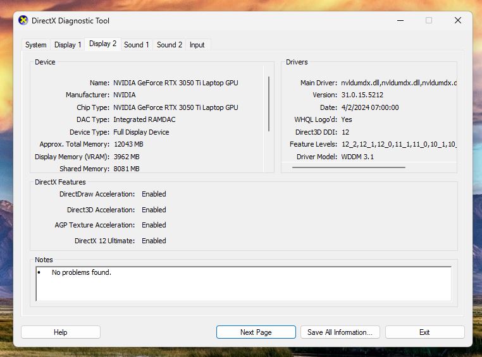The image size is (482, 357).
Task: Close the DirectX Diagnostic Tool window
Action: [457, 20]
